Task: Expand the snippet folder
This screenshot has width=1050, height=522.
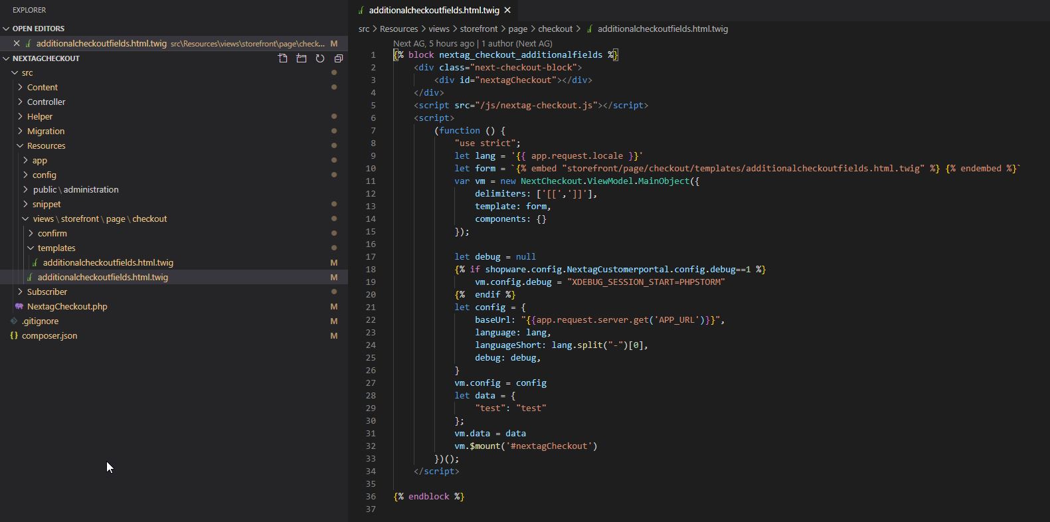Action: tap(25, 205)
